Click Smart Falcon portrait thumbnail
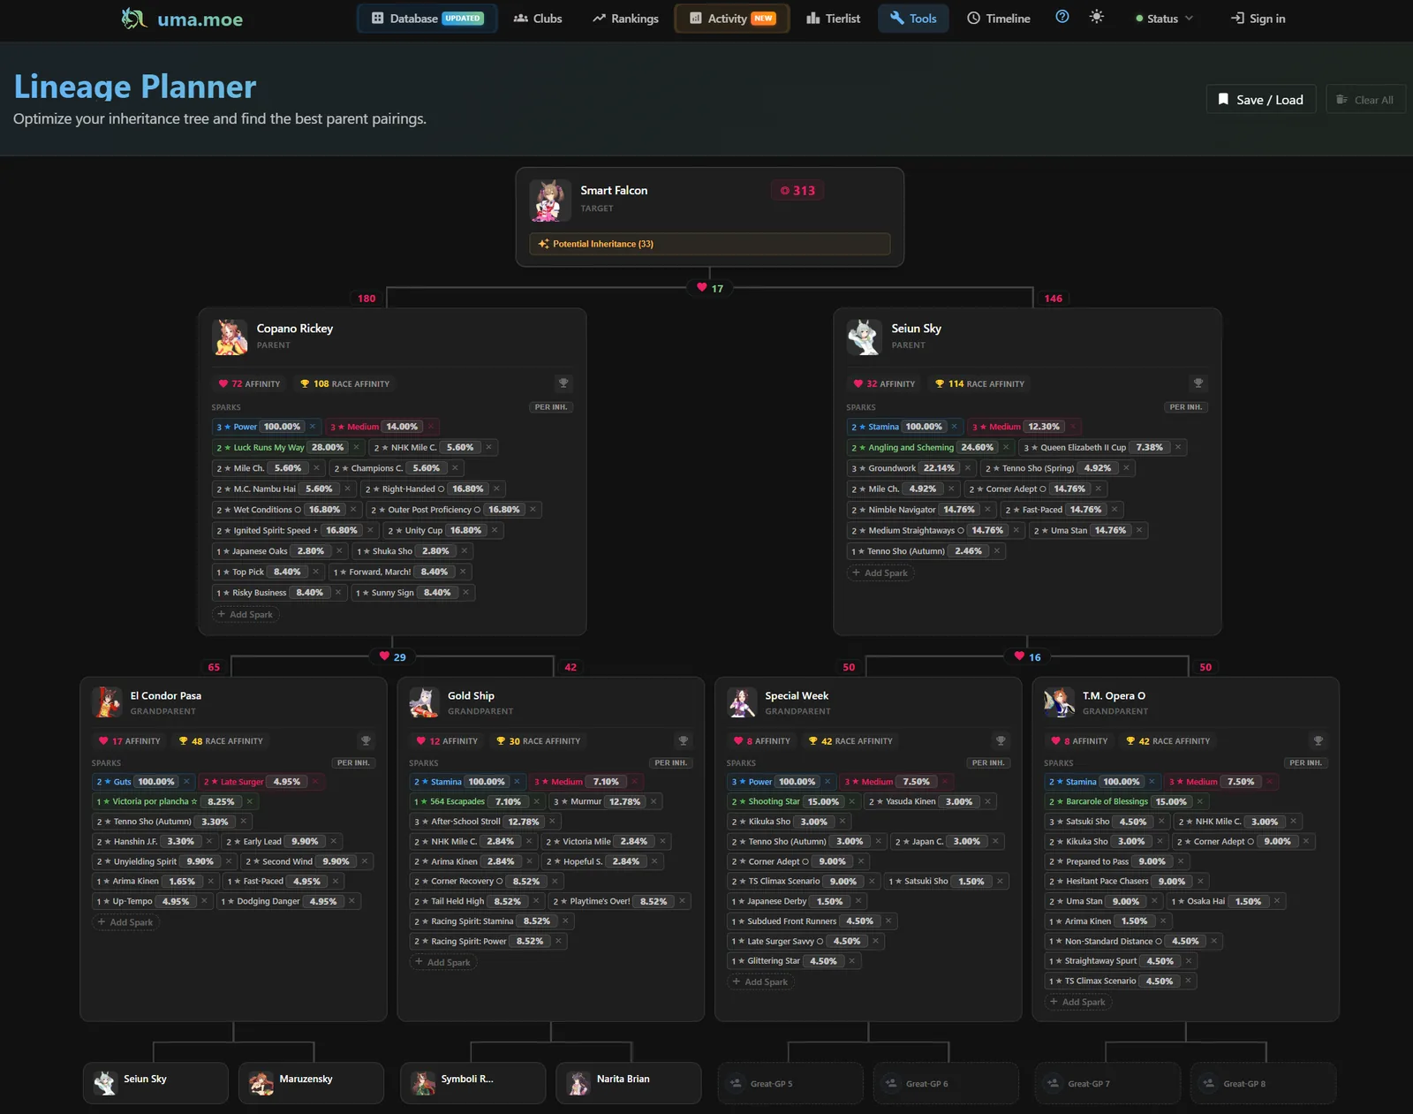 [x=550, y=200]
